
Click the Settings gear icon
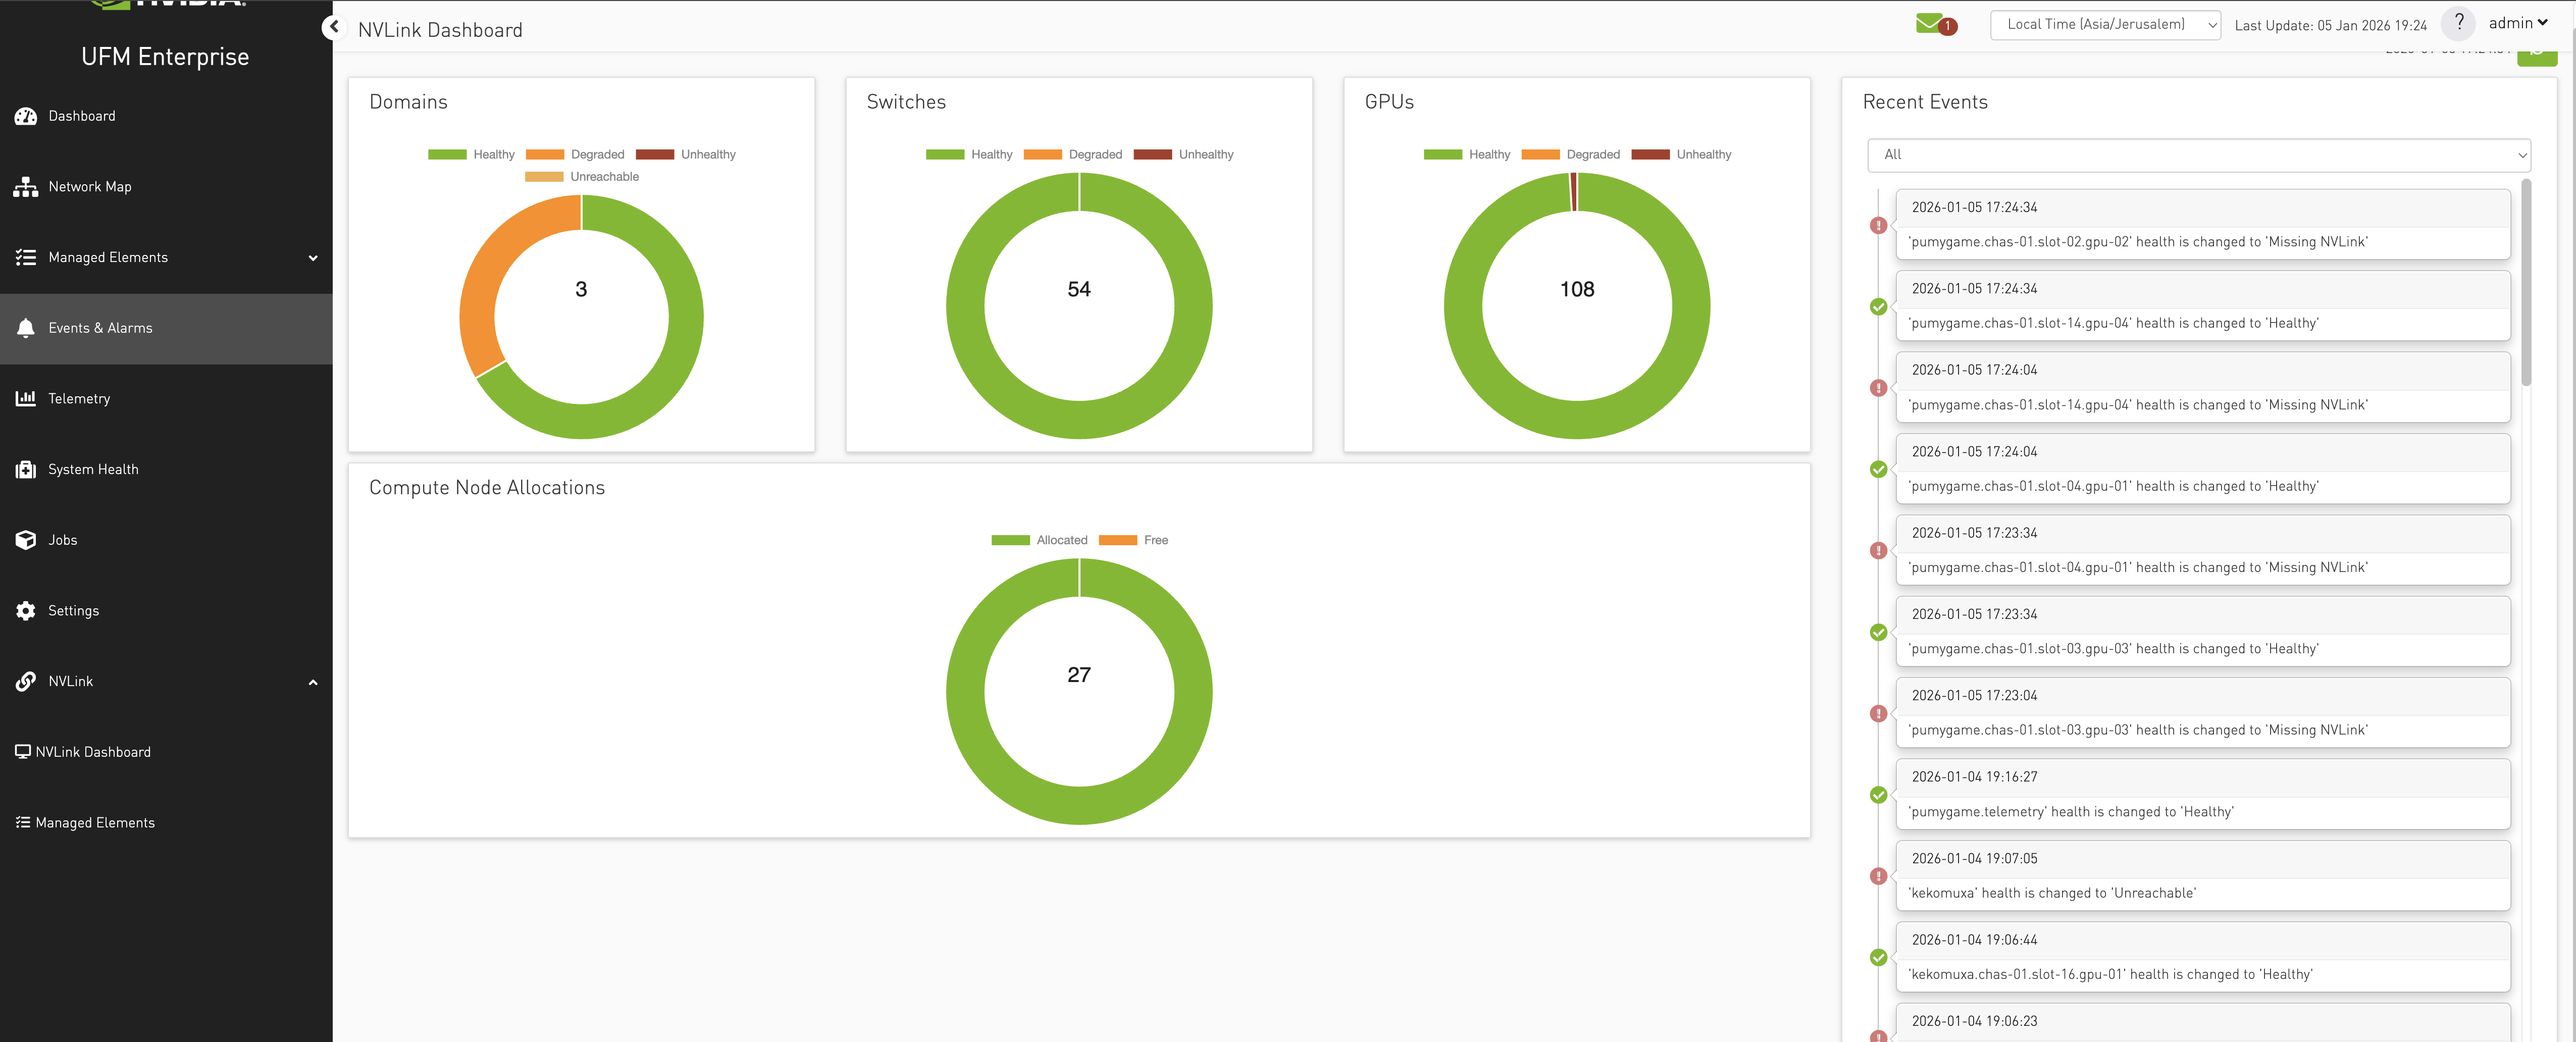(26, 611)
